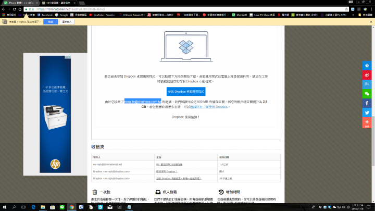This screenshot has width=375, height=211.
Task: Click the taskbar clock showing 11:34
Action: click(x=357, y=207)
